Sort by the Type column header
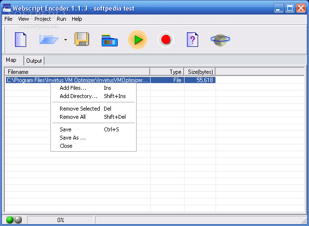309x226 pixels. coord(167,72)
